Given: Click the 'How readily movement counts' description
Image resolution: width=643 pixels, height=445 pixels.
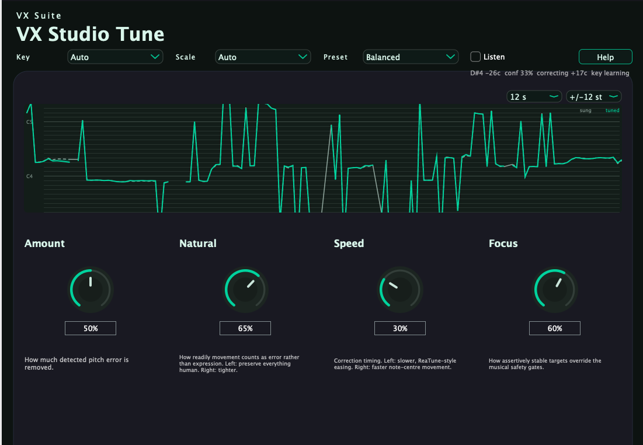Looking at the screenshot, I should [239, 363].
